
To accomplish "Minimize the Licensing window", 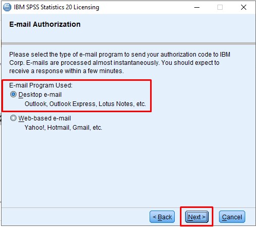I will (x=197, y=7).
